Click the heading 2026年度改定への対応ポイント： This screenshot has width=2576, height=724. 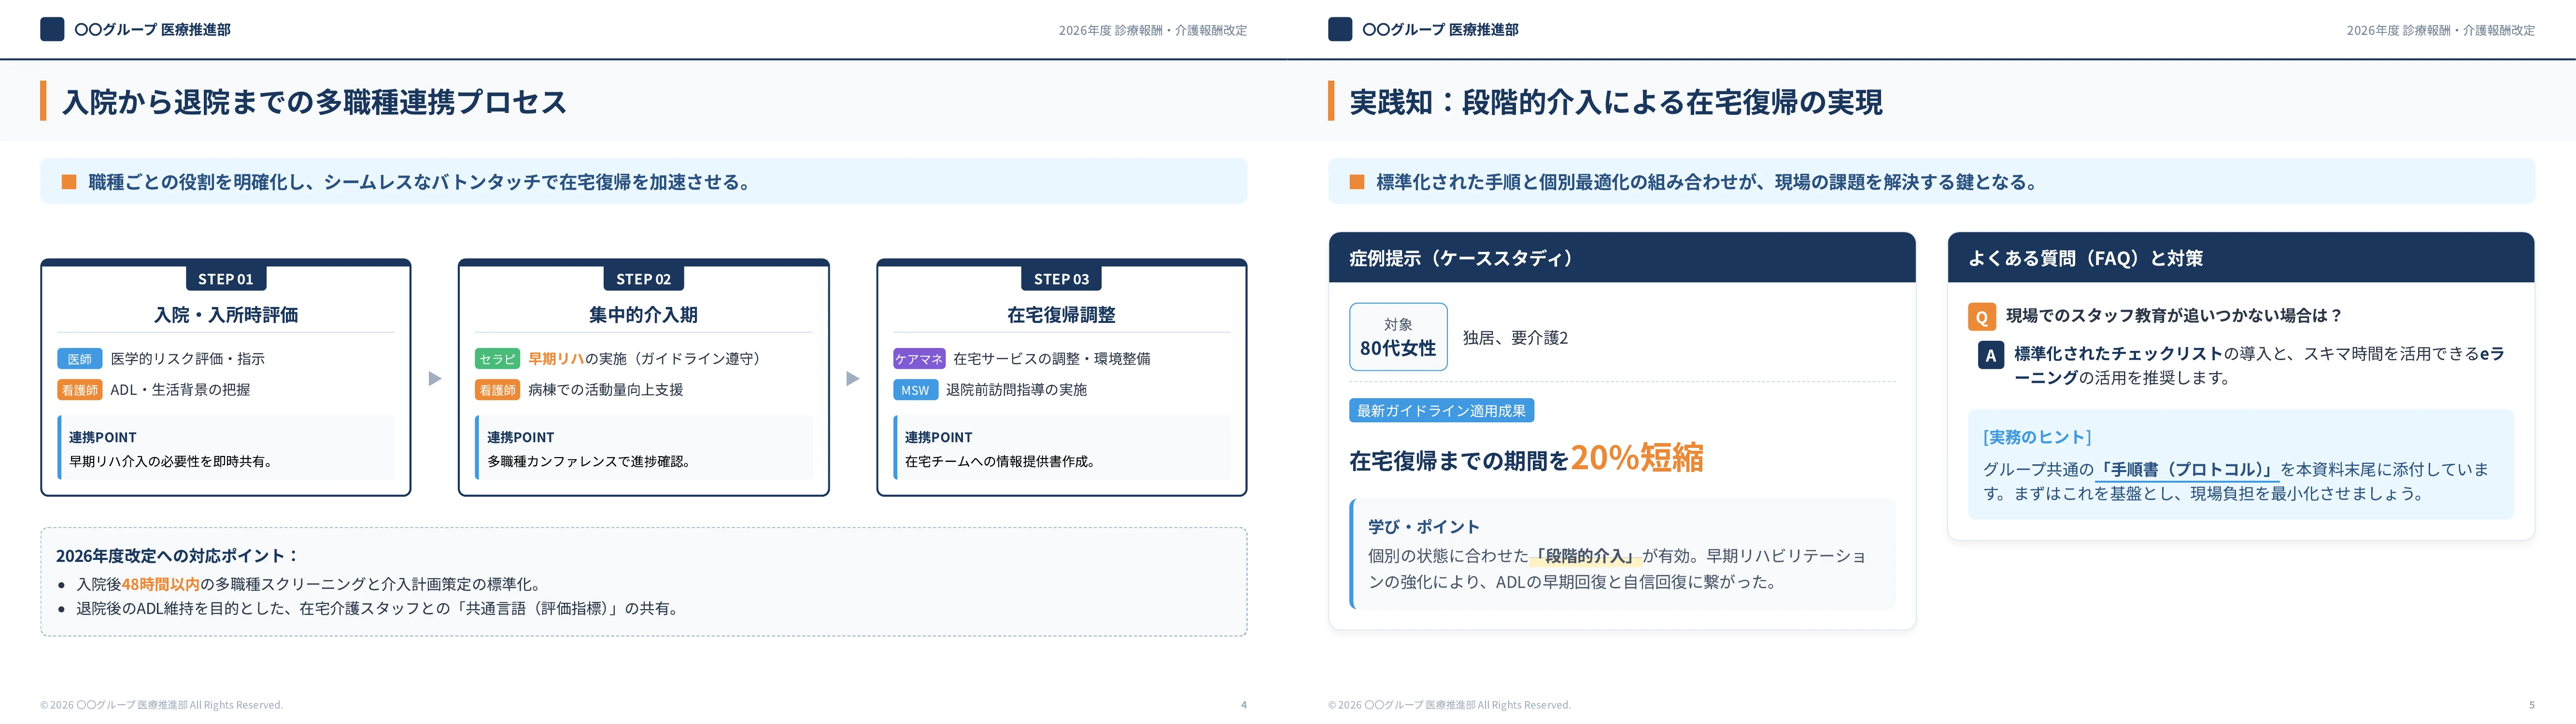[x=178, y=556]
